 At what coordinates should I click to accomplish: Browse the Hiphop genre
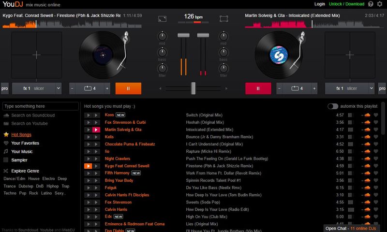(53, 186)
